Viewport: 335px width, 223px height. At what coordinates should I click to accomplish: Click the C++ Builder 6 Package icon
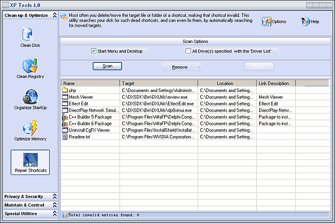pyautogui.click(x=65, y=123)
